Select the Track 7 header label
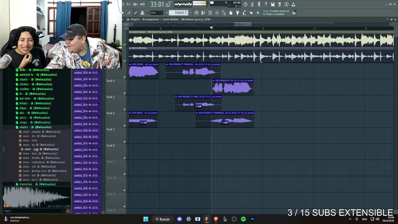The image size is (398, 224). (x=110, y=129)
